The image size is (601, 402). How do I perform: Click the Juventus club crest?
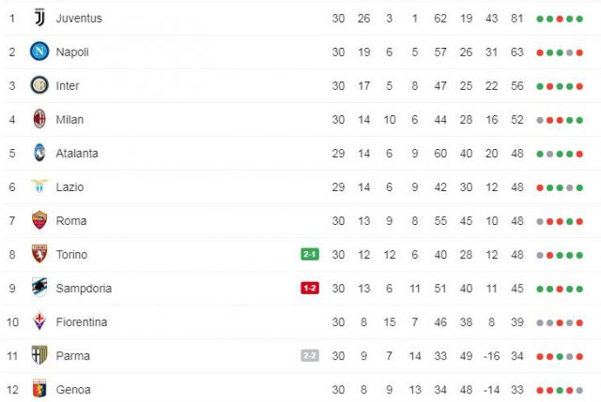(39, 17)
